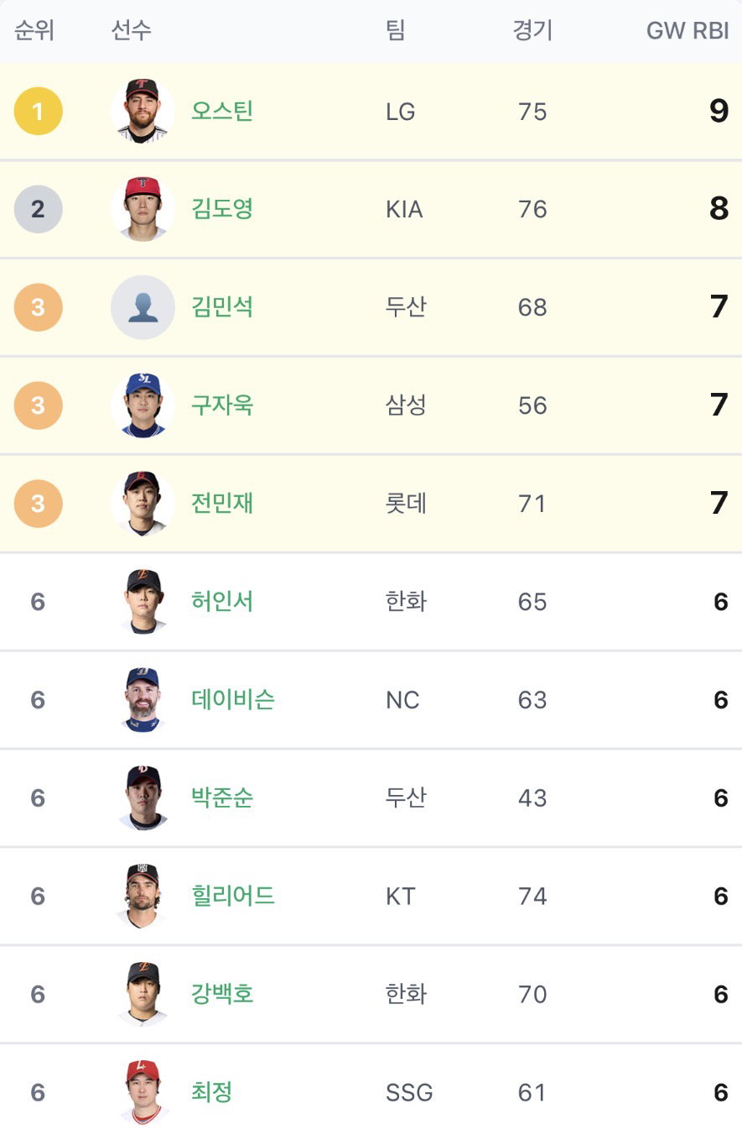Open the 오스틴 player link

222,111
